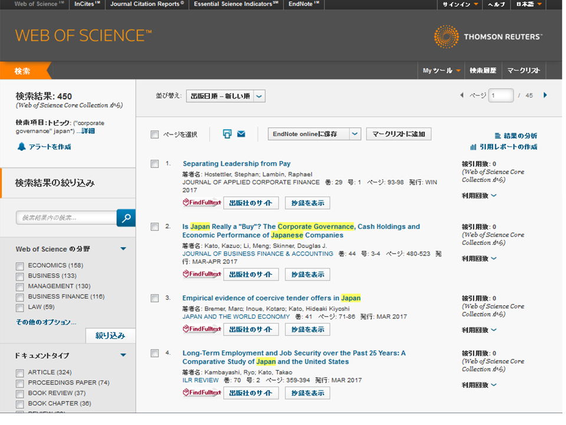This screenshot has width=566, height=425.
Task: Open the 日本語 language dropdown
Action: pyautogui.click(x=529, y=4)
